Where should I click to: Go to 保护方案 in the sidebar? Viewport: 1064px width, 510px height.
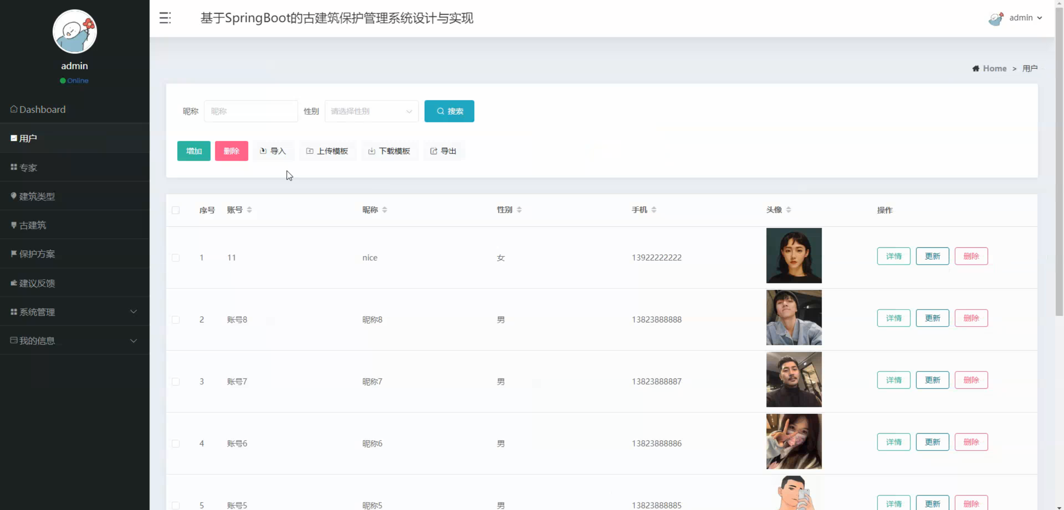click(x=37, y=254)
